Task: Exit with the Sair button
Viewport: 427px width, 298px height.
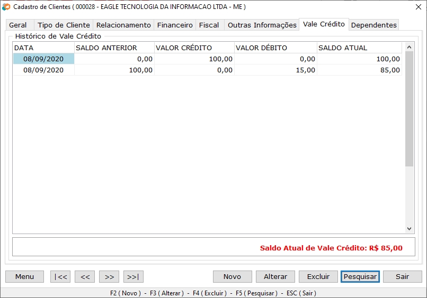Action: 403,276
